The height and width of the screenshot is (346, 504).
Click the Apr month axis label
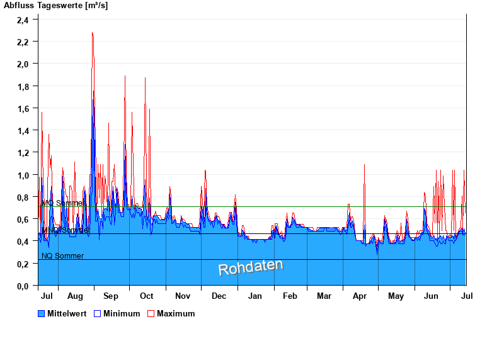(x=360, y=296)
